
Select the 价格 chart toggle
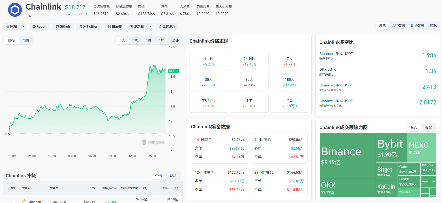[11, 40]
